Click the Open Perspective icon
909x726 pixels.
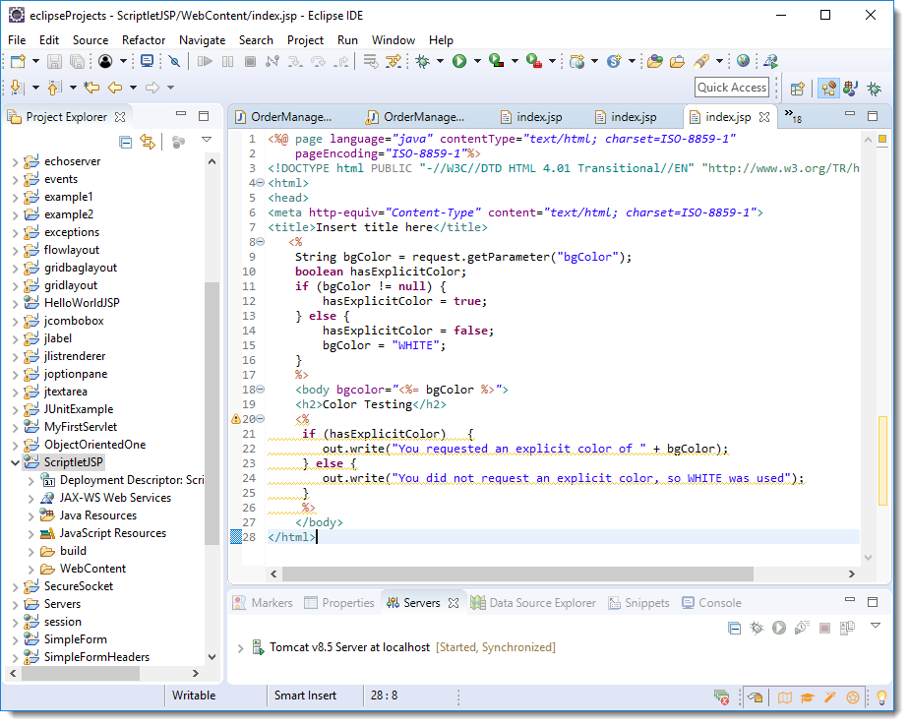pos(798,89)
